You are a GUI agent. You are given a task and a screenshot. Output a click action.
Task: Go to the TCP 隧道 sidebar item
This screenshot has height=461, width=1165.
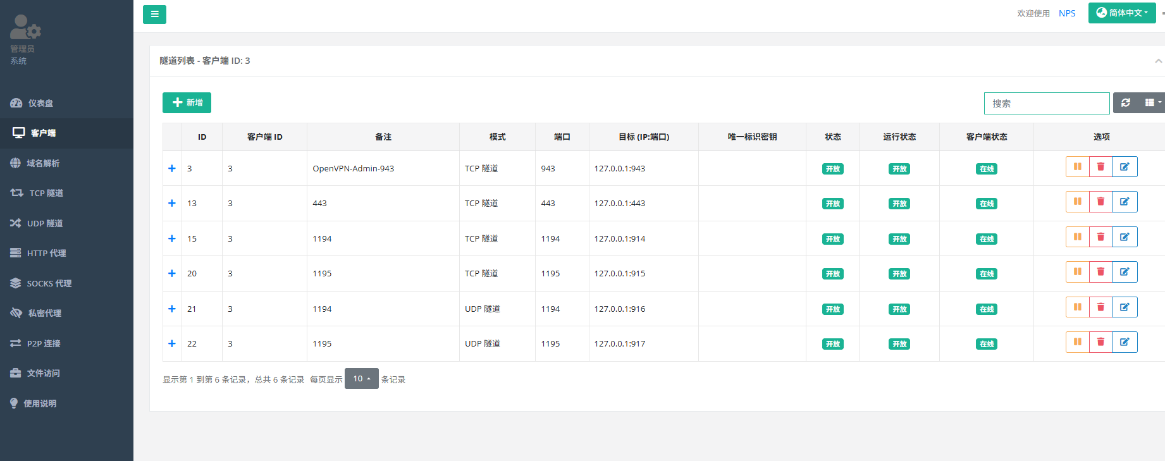[x=46, y=193]
